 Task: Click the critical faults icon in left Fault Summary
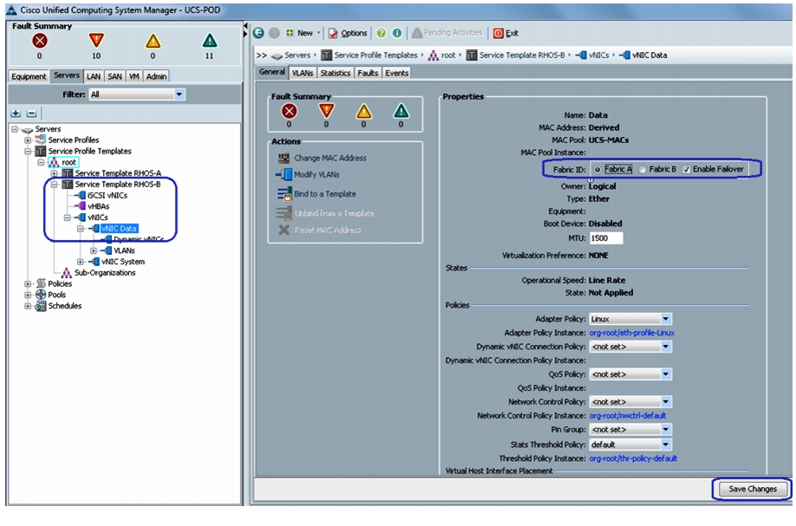[x=40, y=41]
